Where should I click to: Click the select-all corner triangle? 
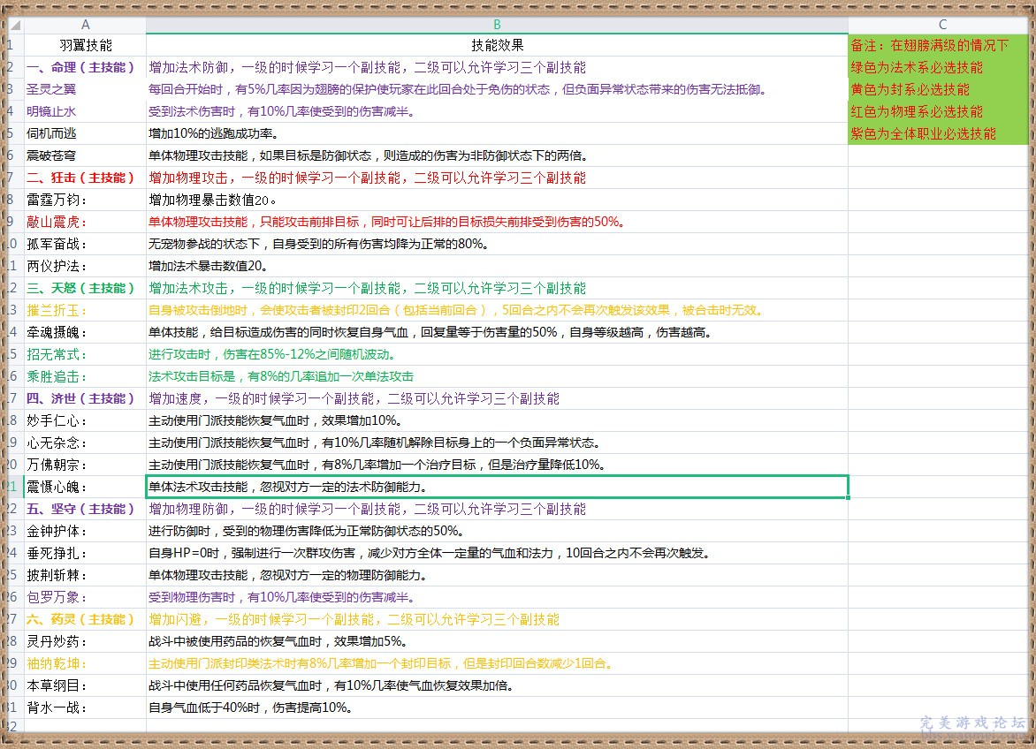15,25
